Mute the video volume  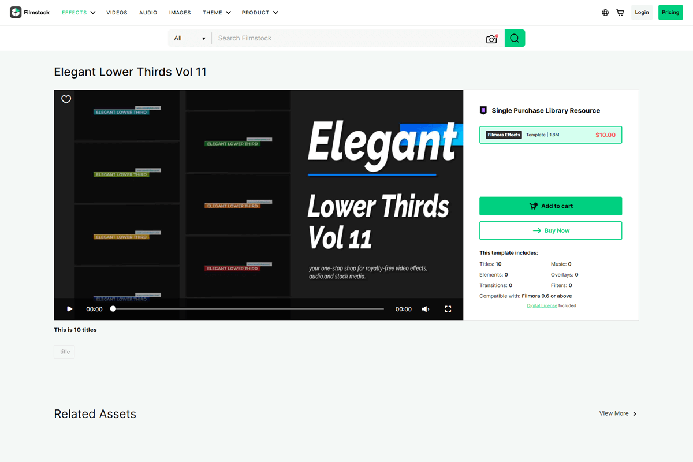pyautogui.click(x=426, y=309)
